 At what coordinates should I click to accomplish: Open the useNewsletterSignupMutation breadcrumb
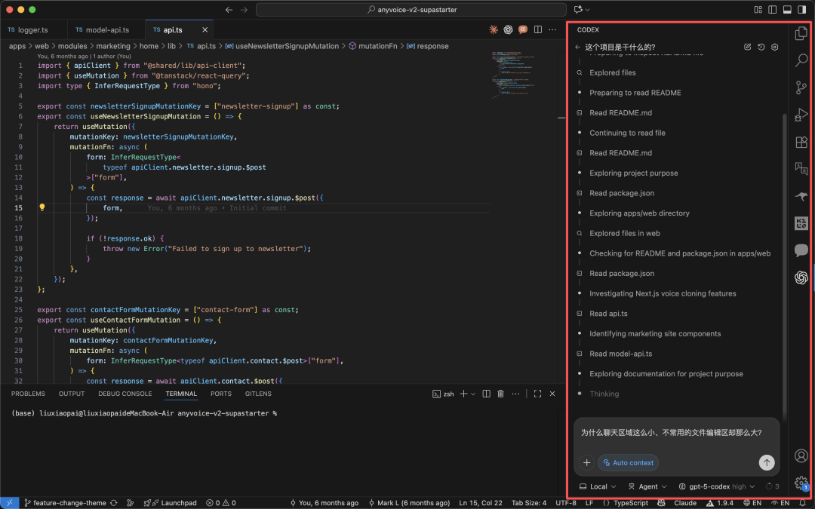[x=281, y=46]
